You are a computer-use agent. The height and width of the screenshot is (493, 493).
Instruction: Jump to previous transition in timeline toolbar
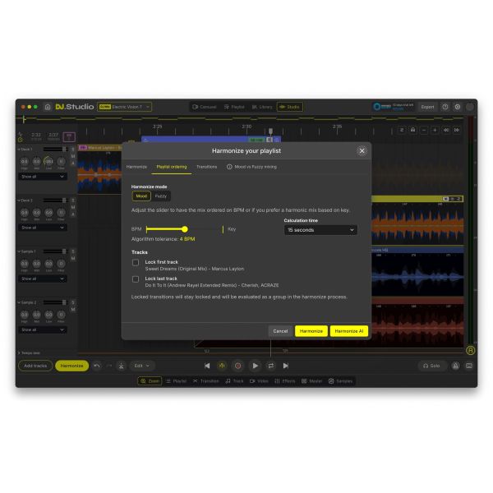[446, 130]
